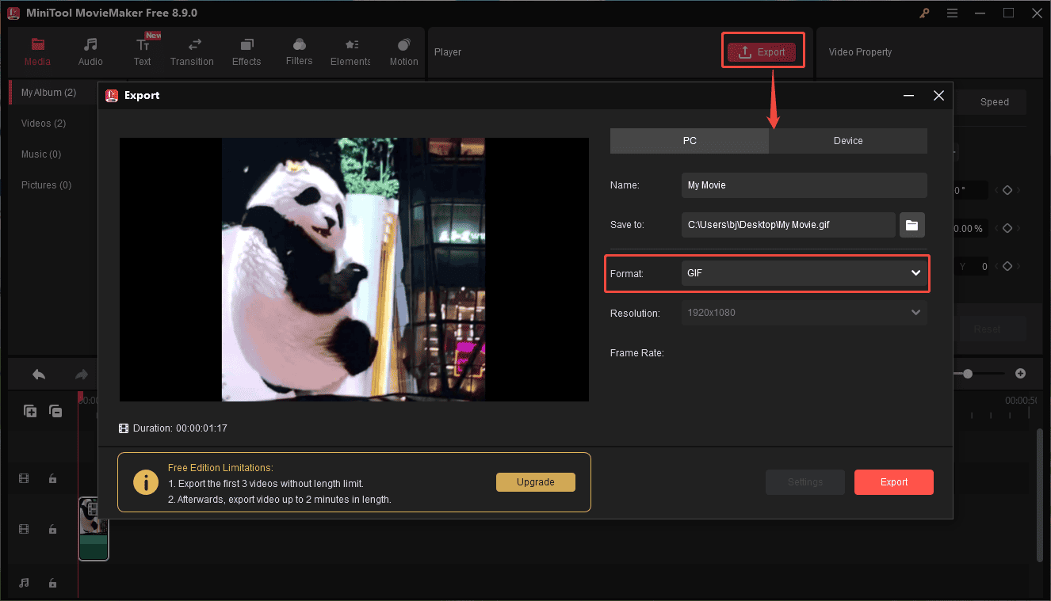Open the Effects tab

[x=247, y=51]
